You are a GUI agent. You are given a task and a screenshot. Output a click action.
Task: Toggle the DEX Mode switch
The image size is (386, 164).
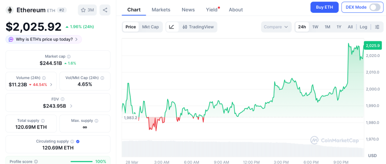point(374,7)
